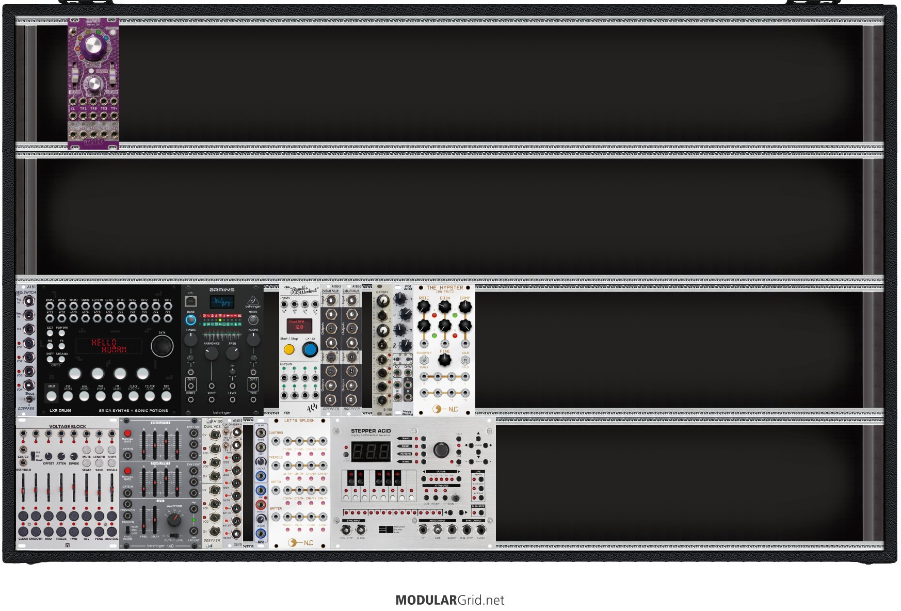The height and width of the screenshot is (611, 901).
Task: Click the SAVE/LOAD button on LXR Drum
Action: (61, 359)
